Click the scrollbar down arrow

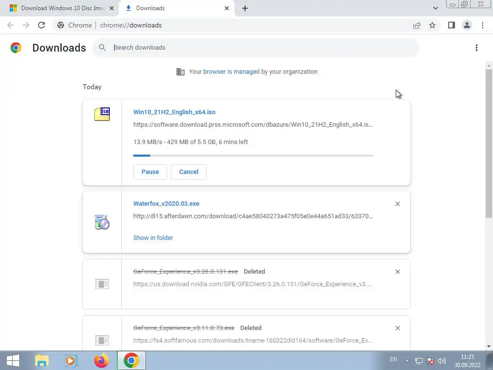(489, 346)
